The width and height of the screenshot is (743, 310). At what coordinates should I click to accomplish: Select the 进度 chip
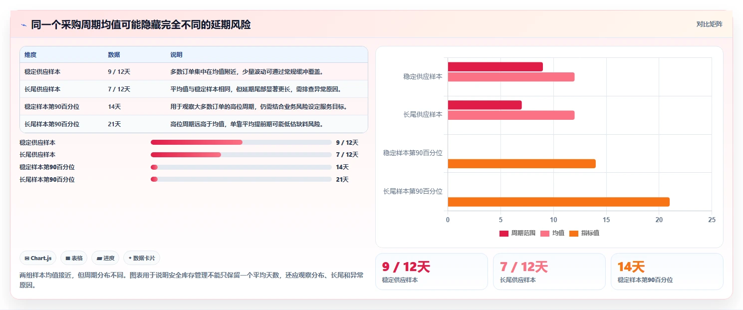[x=105, y=258]
